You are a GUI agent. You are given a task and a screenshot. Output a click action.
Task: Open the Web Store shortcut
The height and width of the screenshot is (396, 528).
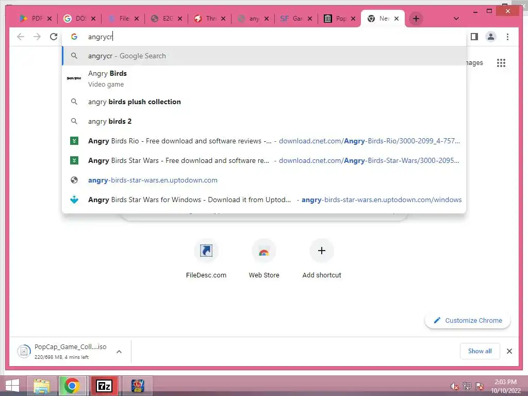264,259
